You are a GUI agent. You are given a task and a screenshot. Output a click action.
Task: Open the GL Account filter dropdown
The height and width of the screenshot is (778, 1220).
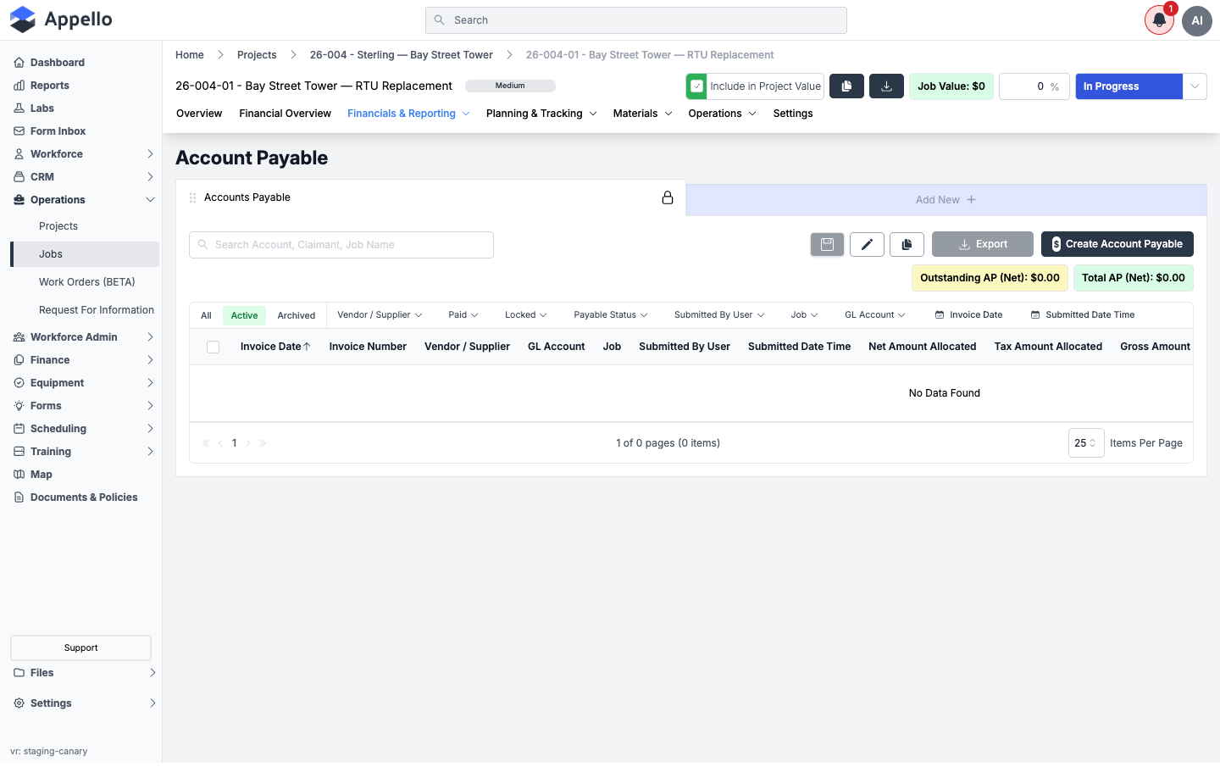(x=875, y=315)
